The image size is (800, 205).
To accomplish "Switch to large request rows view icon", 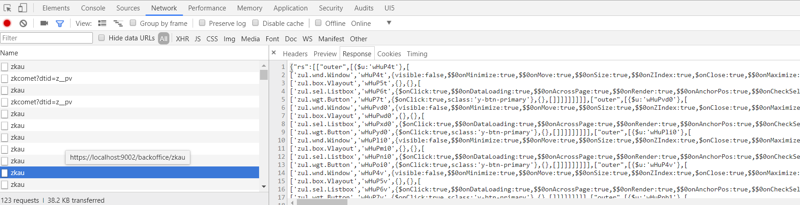I will point(102,23).
